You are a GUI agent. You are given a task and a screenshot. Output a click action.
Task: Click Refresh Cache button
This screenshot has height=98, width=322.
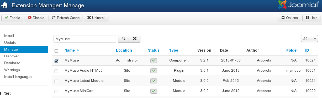66,18
